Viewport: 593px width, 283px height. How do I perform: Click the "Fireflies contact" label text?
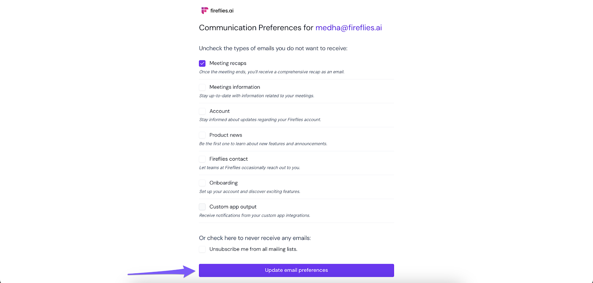coord(228,159)
